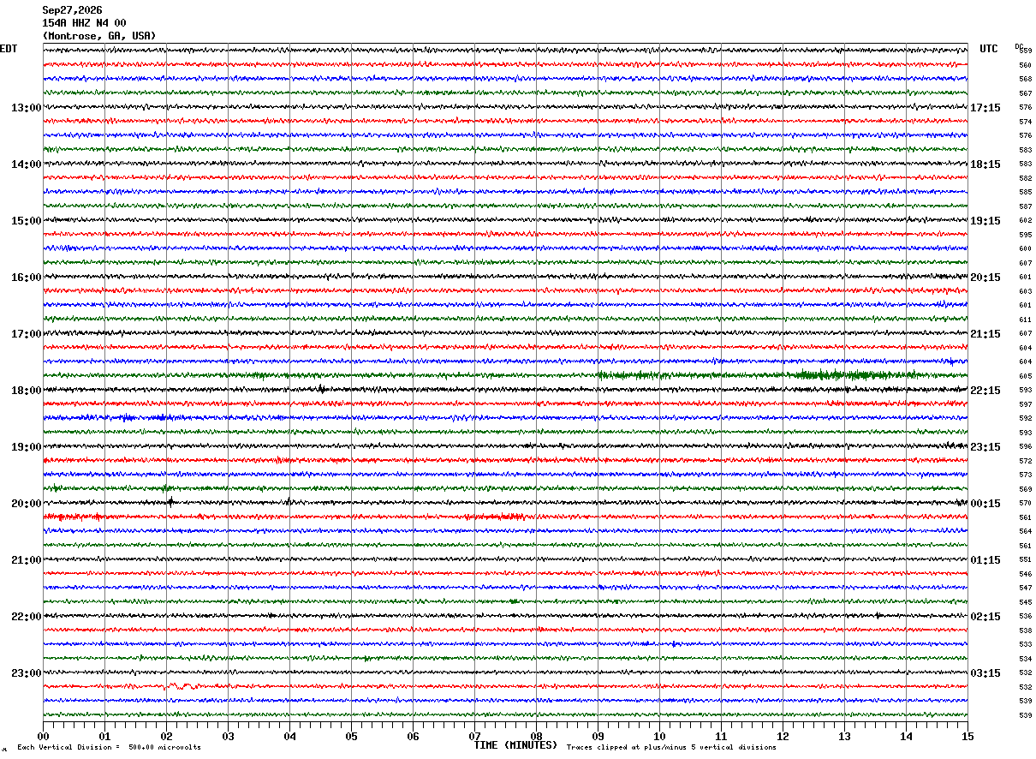Select the 00:15 UTC row label
The image size is (1036, 759).
[x=985, y=504]
